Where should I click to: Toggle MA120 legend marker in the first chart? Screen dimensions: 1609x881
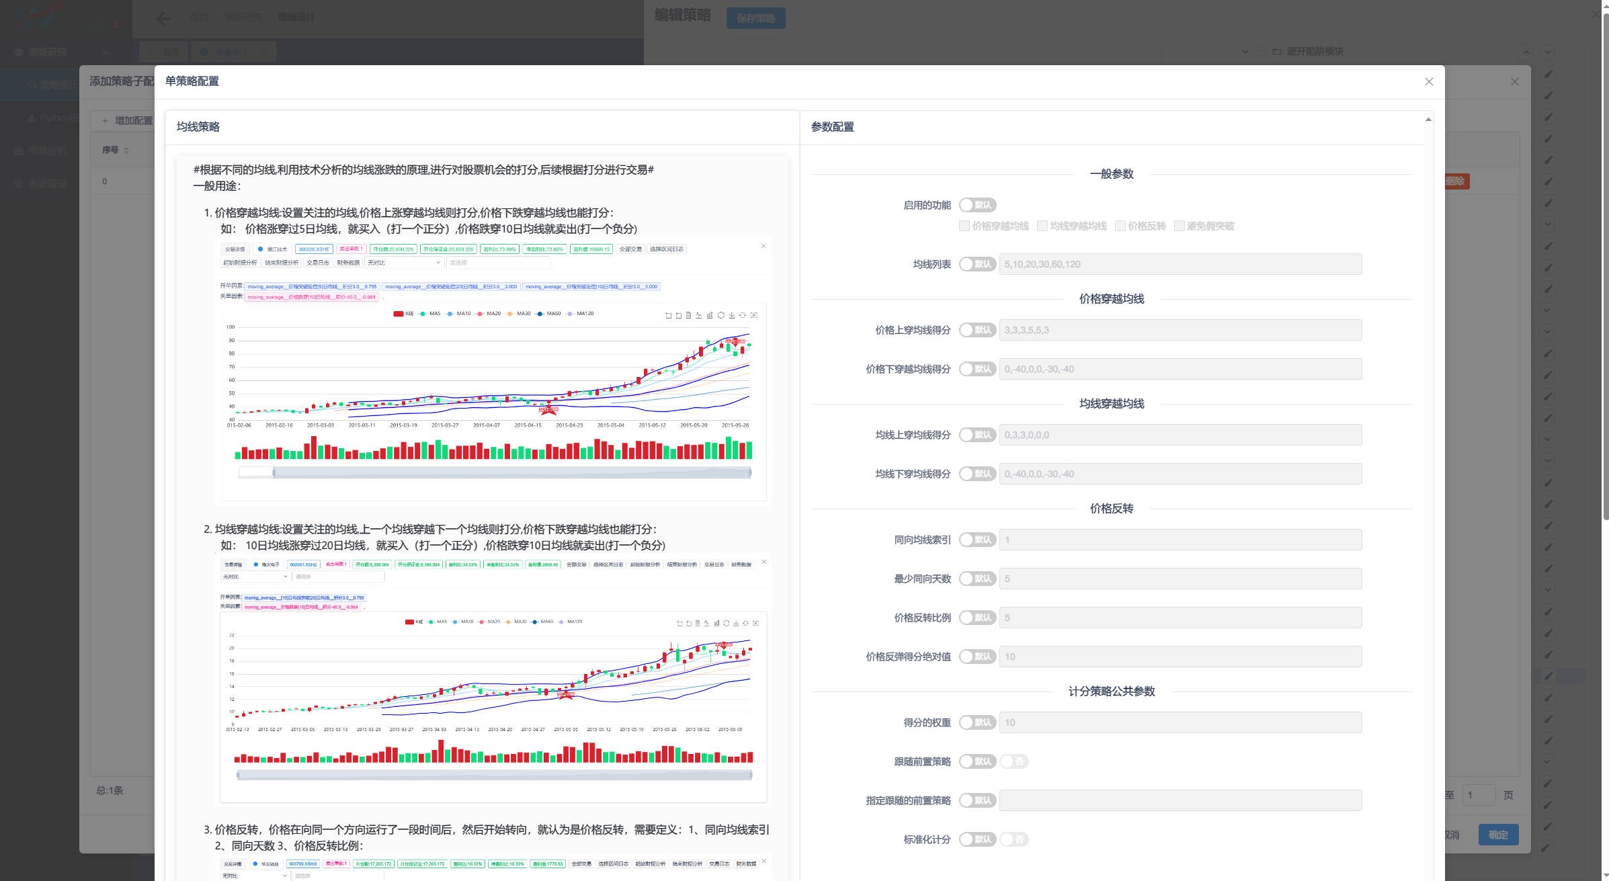click(x=571, y=314)
